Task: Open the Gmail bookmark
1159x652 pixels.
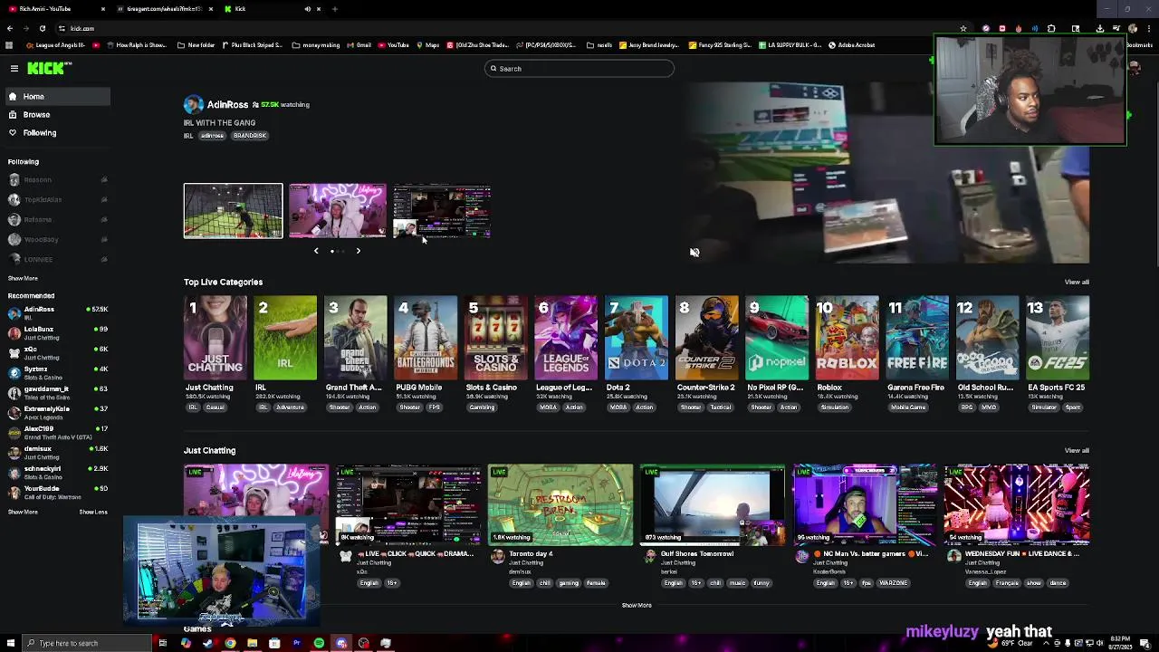Action: [360, 44]
